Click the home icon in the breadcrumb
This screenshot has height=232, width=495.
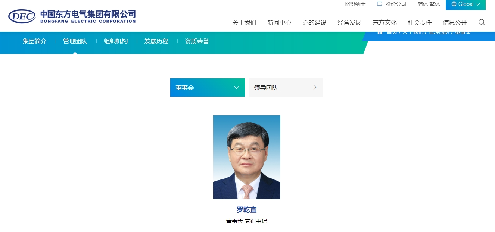379,31
